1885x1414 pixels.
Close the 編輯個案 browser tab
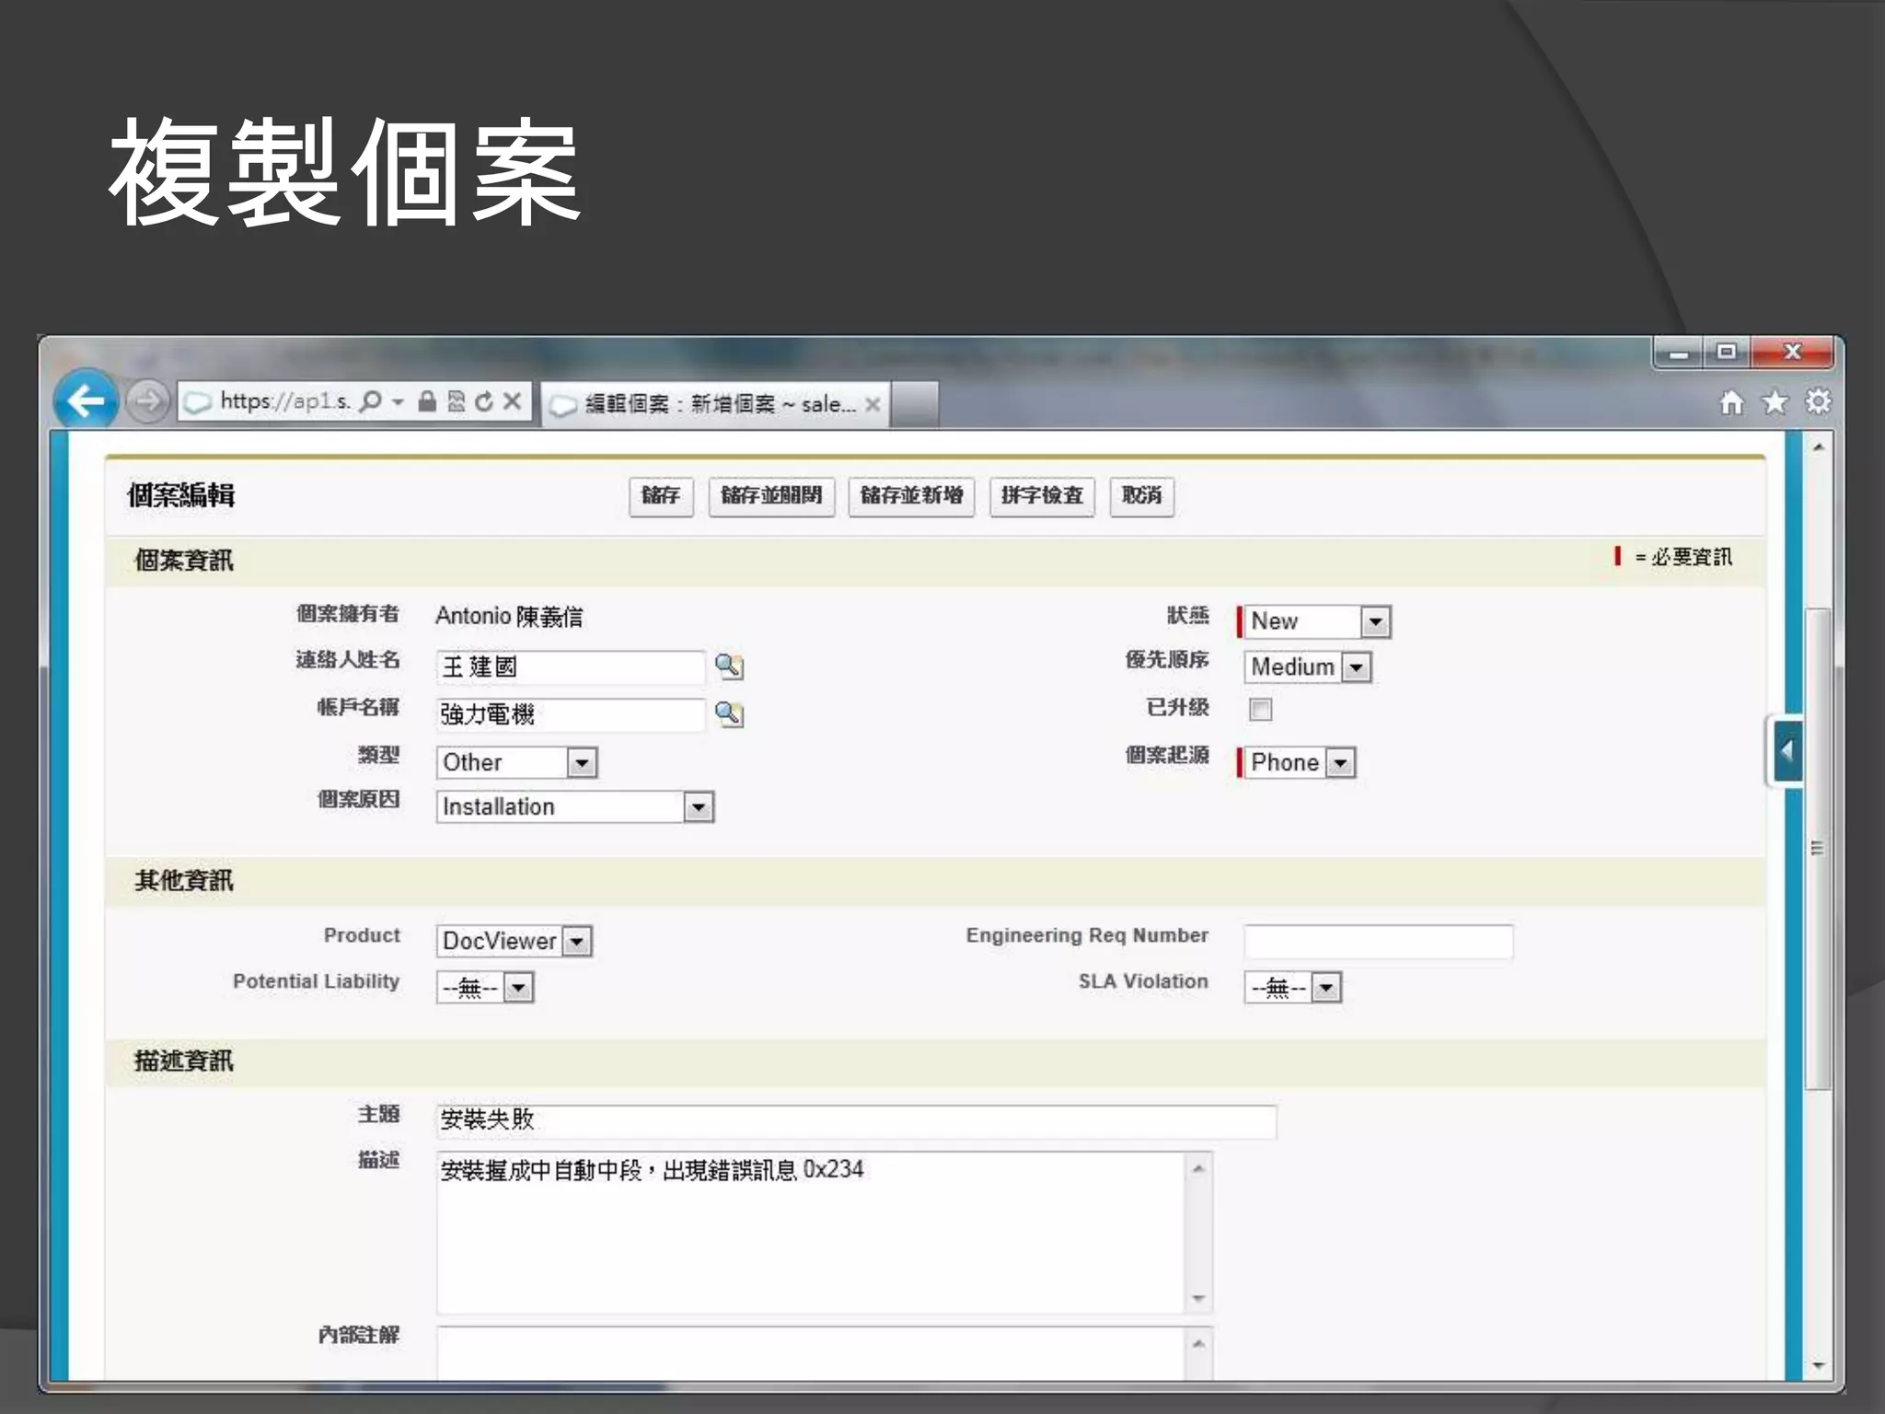coord(873,404)
